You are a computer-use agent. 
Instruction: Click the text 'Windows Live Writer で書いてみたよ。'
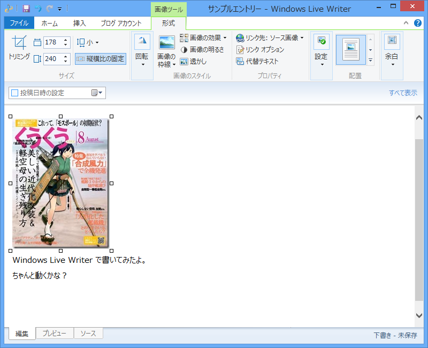tap(80, 260)
